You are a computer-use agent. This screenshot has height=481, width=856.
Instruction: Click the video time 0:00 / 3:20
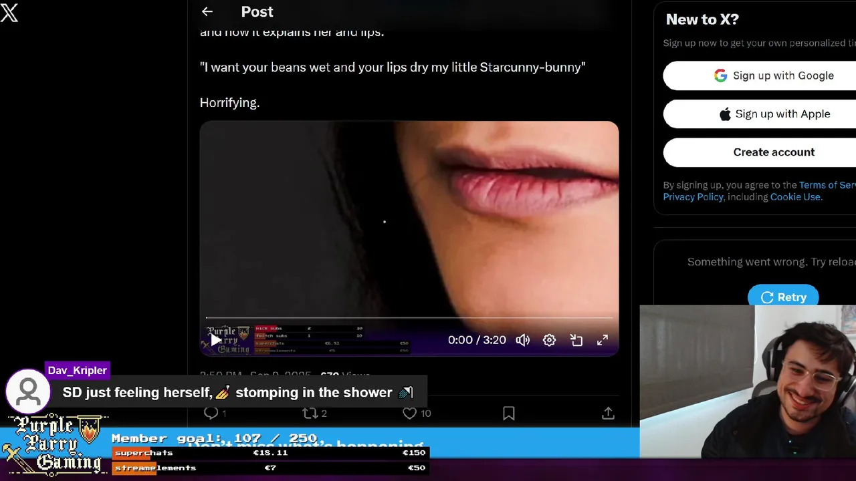click(477, 340)
